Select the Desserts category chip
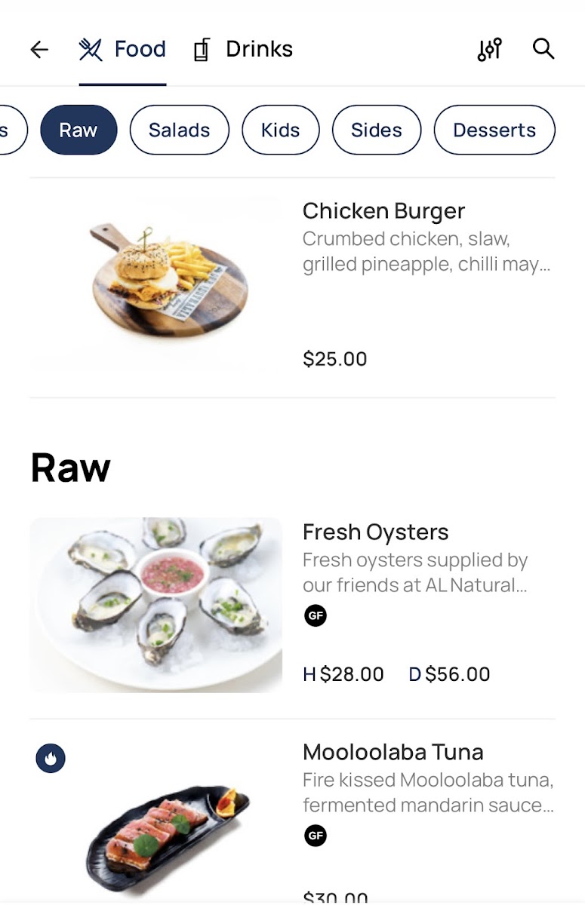Screen dimensions: 585x905 (494, 130)
